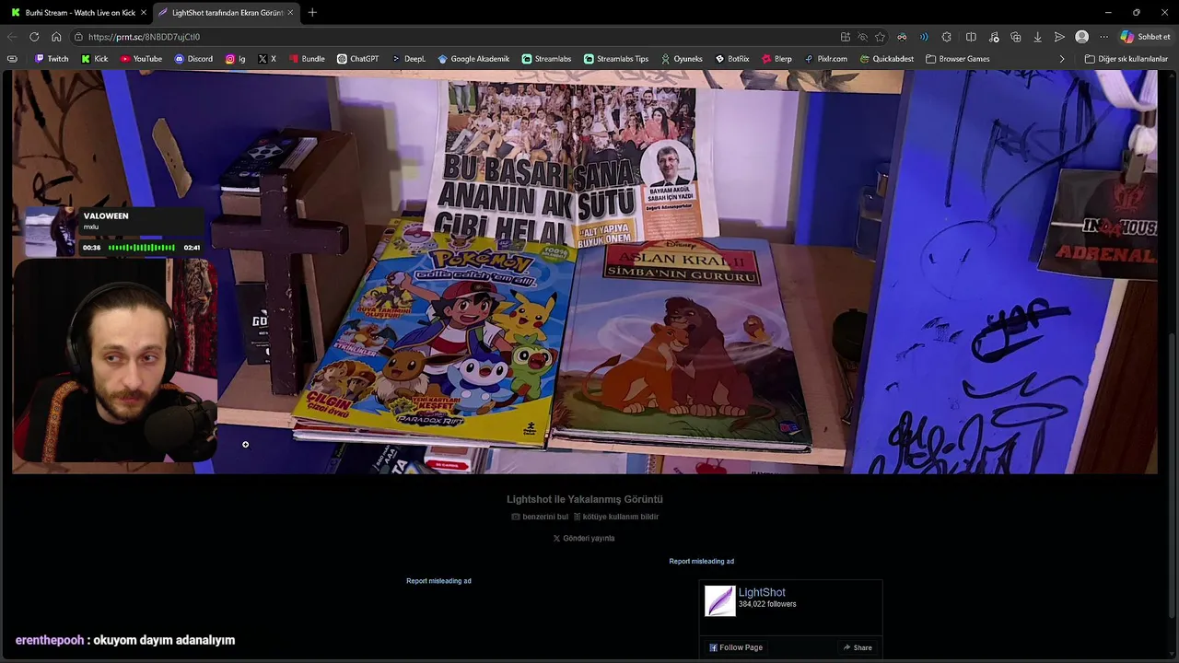Click the LightShot feather logo thumbnail
The width and height of the screenshot is (1179, 663).
[720, 600]
